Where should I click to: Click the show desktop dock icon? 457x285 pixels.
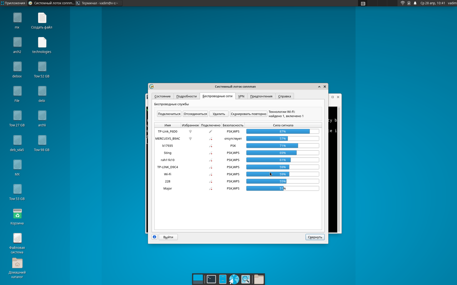198,279
